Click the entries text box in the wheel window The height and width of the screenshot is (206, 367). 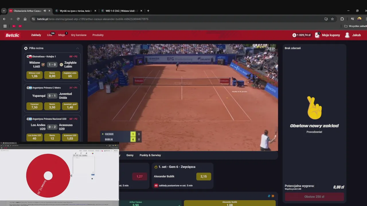tap(84, 165)
